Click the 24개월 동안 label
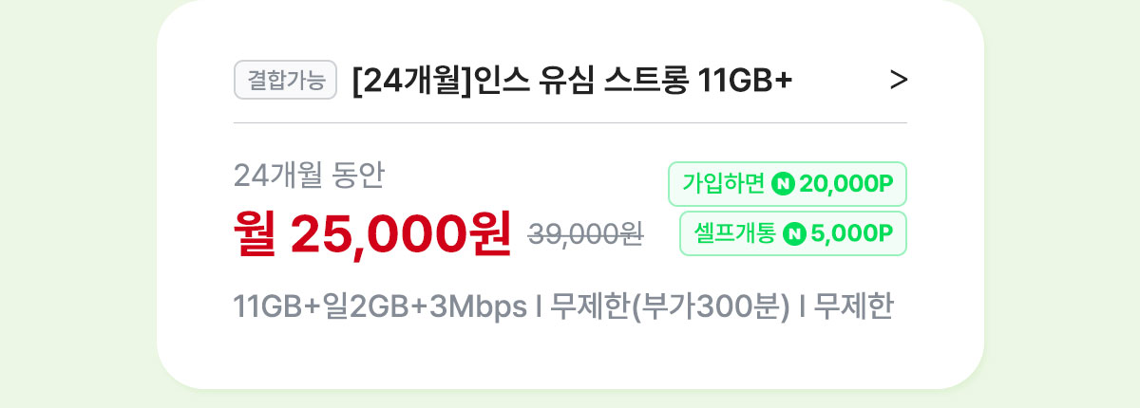The height and width of the screenshot is (408, 1140). pos(309,176)
